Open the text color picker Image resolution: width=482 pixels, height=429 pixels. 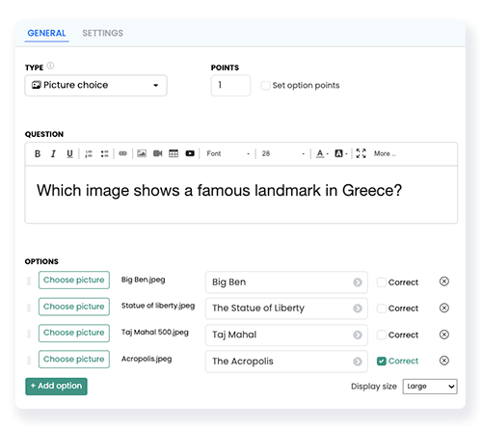pyautogui.click(x=322, y=153)
